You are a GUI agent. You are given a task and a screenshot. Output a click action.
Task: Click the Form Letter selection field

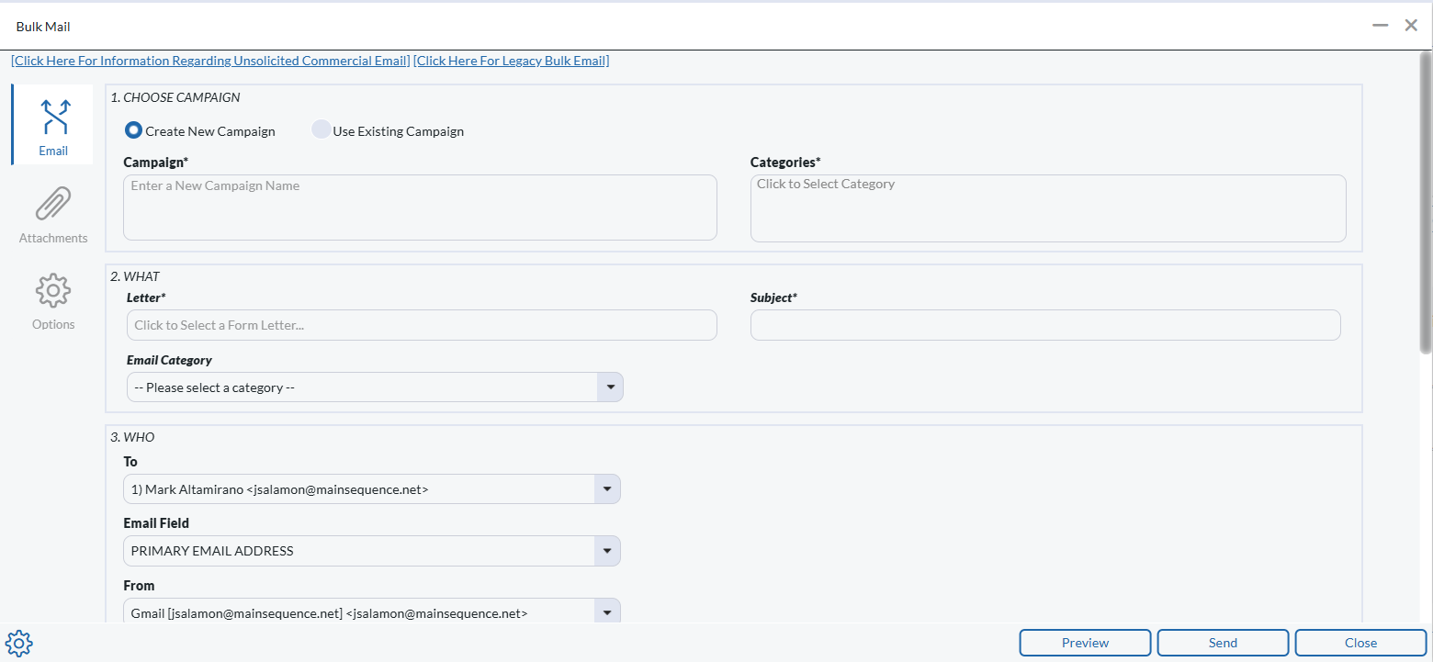422,325
